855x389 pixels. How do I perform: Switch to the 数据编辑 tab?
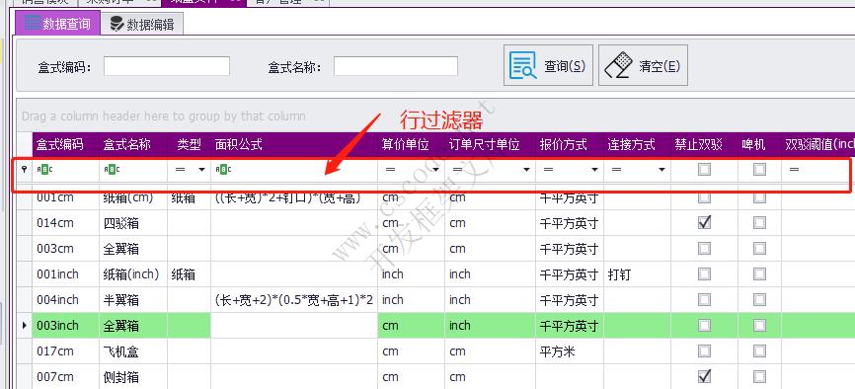pyautogui.click(x=142, y=24)
